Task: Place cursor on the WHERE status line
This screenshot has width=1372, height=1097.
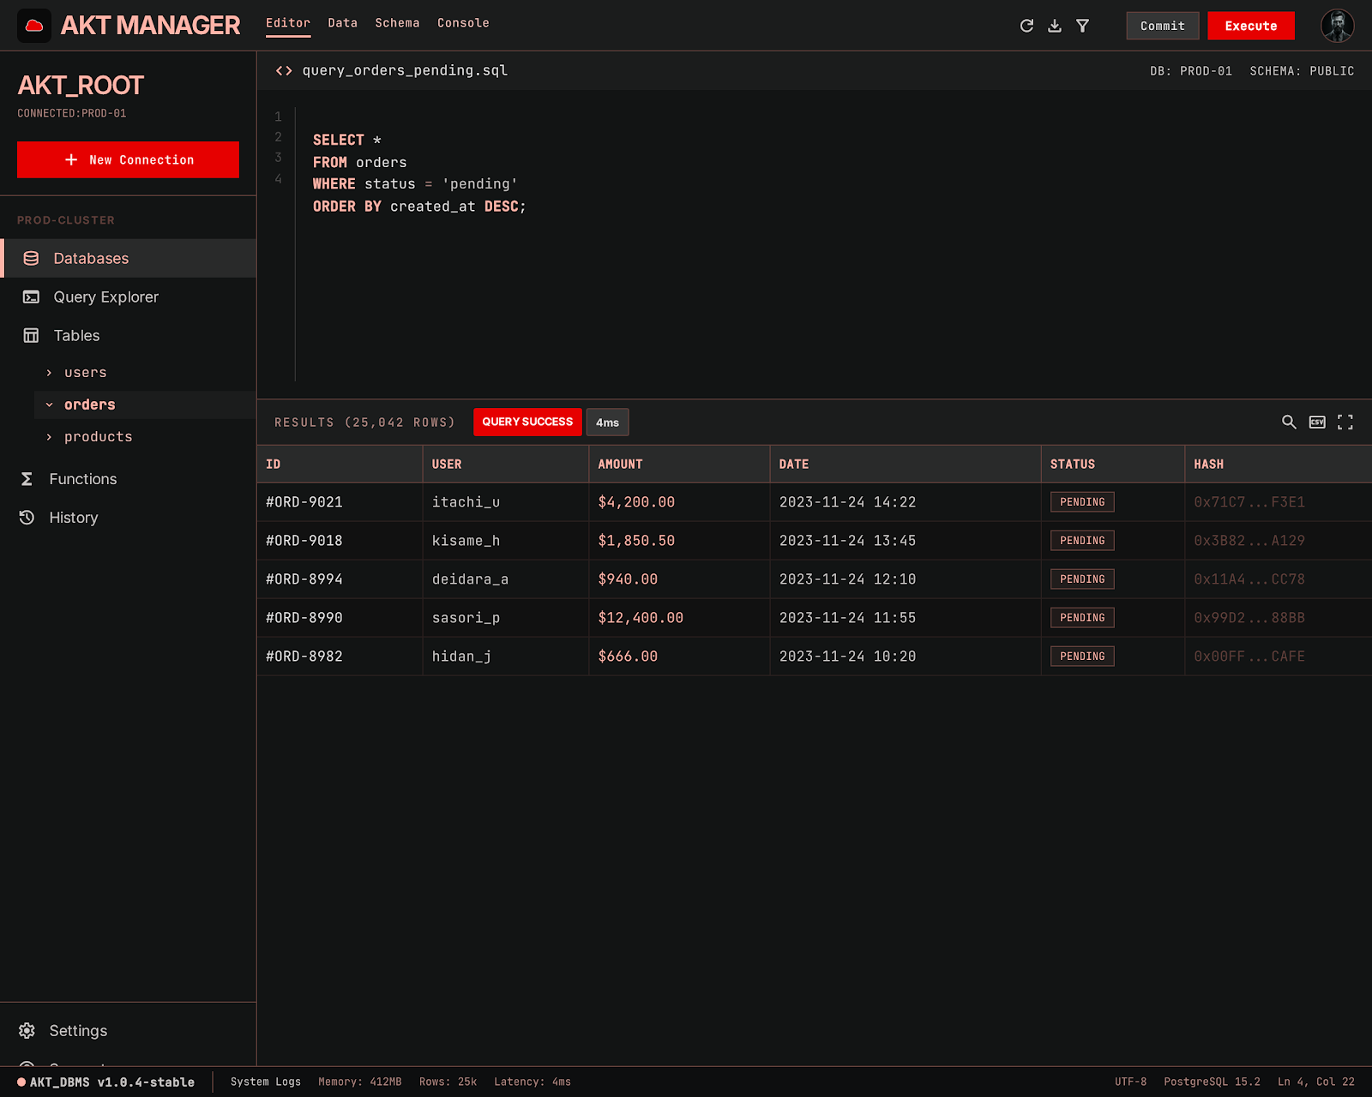Action: click(415, 184)
